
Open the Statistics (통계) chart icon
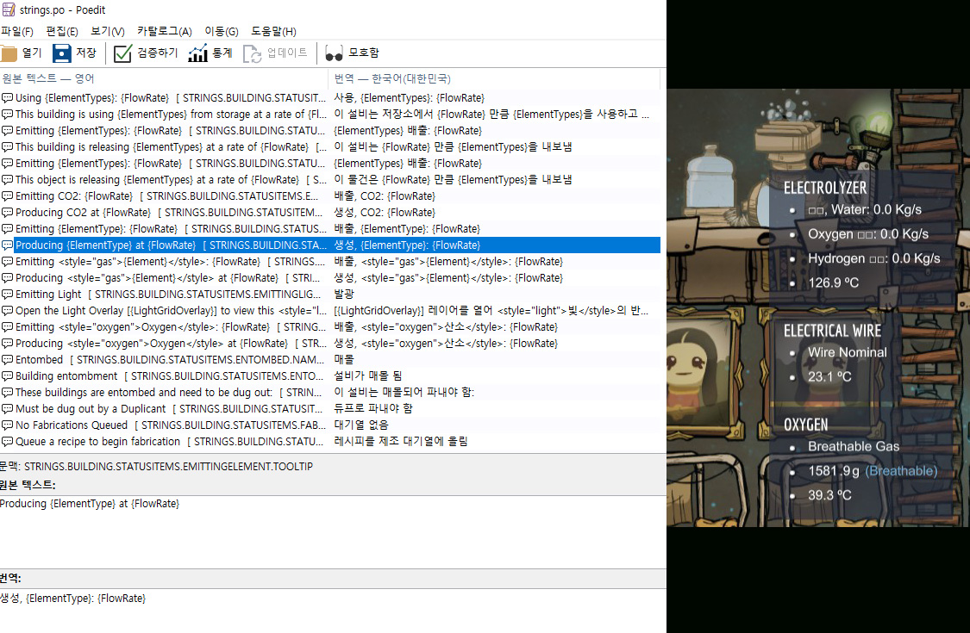click(x=197, y=53)
